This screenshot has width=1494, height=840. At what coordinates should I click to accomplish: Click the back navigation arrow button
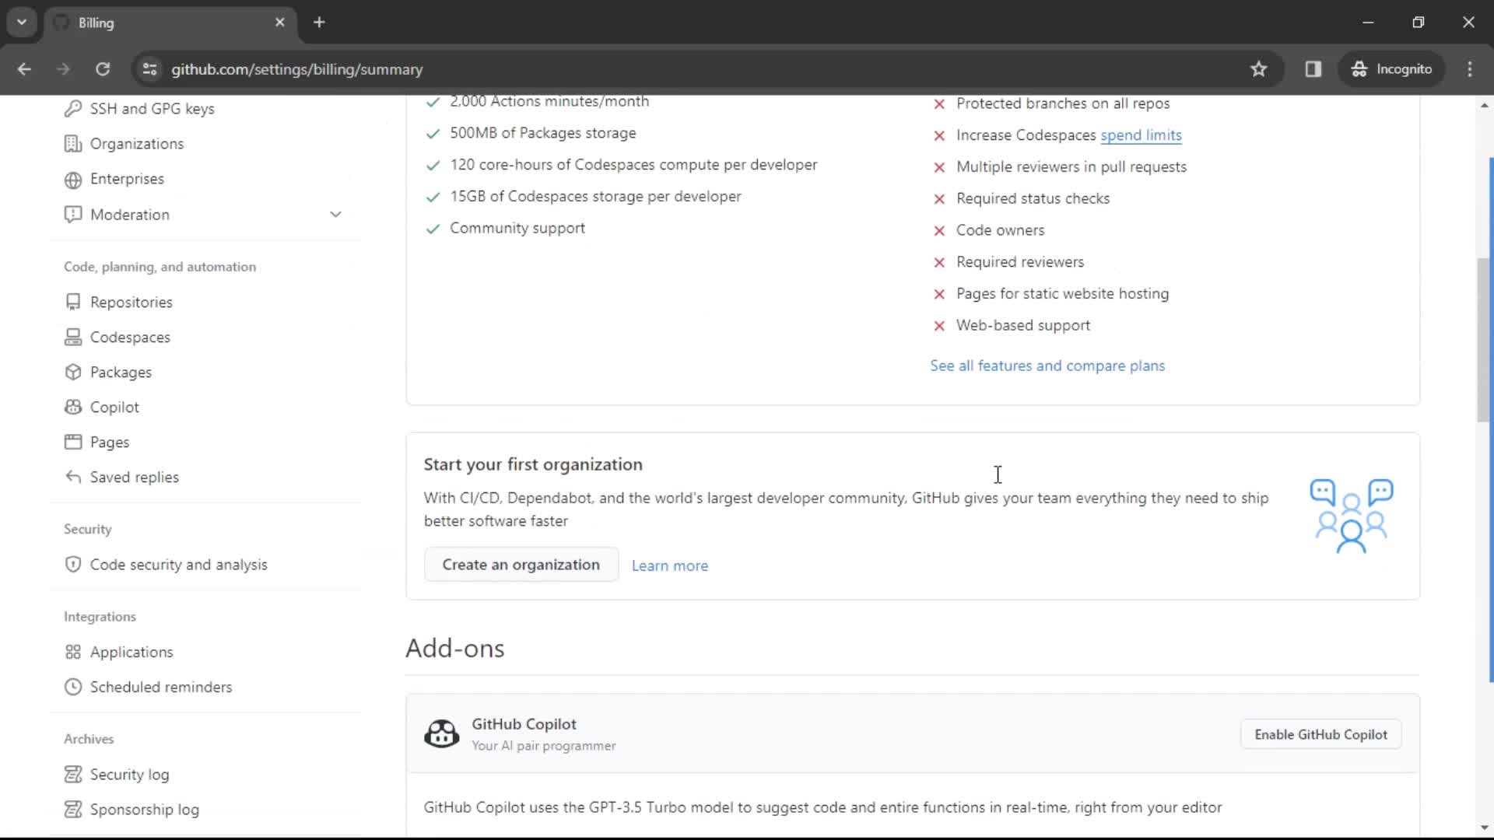pos(23,68)
